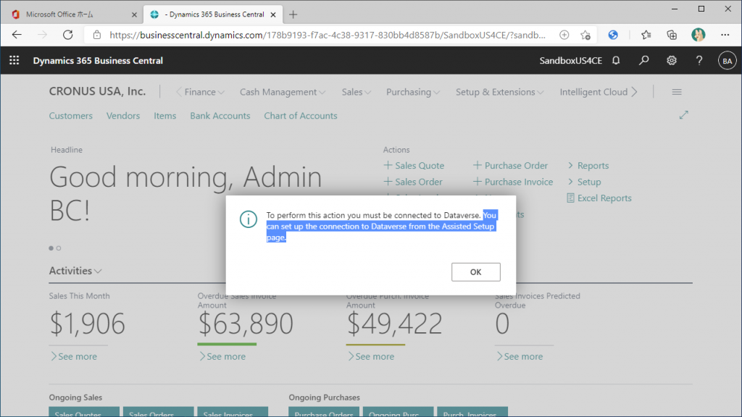The width and height of the screenshot is (742, 417).
Task: Create a new Purchase Order
Action: [x=511, y=166]
